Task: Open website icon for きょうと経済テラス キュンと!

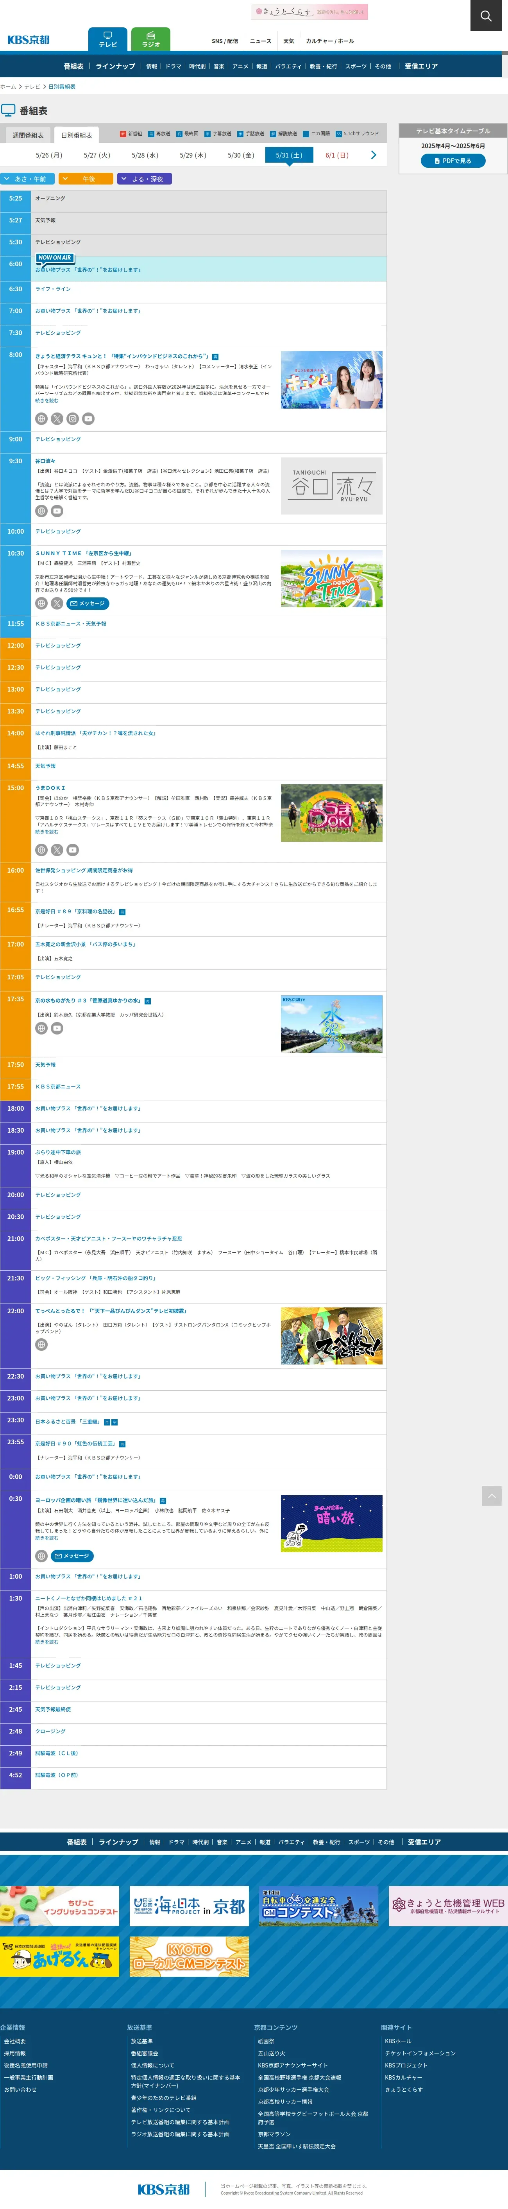Action: click(41, 418)
